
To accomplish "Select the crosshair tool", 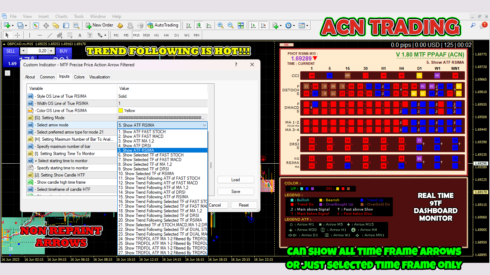I will (17, 35).
